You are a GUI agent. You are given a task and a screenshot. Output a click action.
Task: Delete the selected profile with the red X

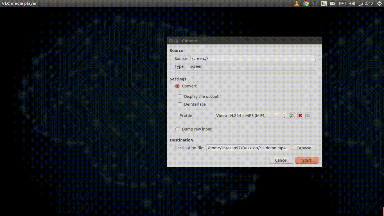coord(300,116)
